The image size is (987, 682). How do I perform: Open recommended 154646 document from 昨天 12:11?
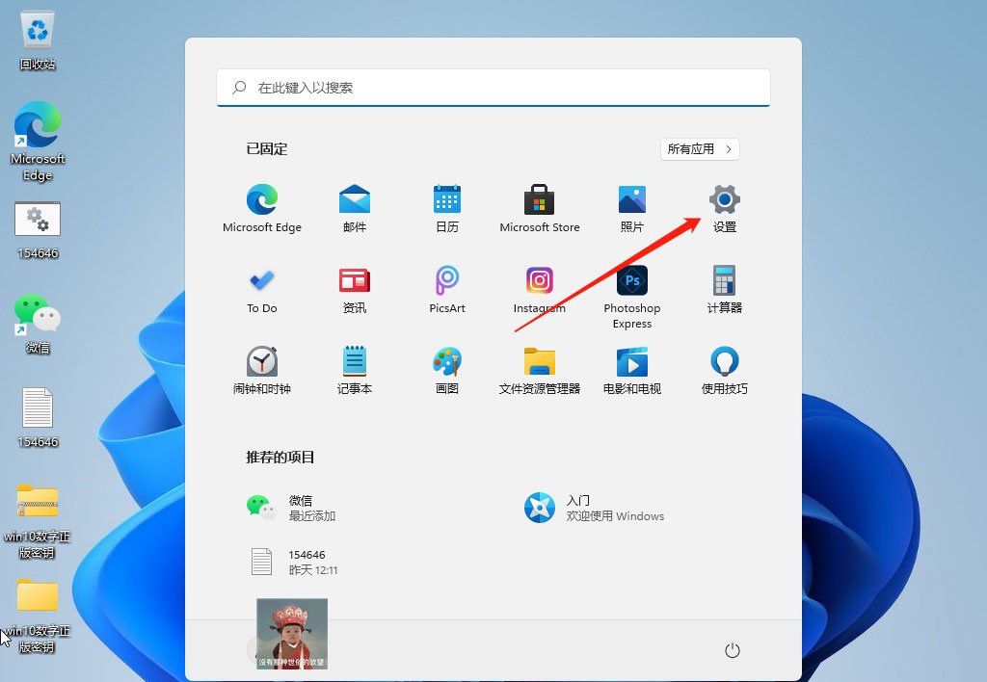pyautogui.click(x=293, y=562)
